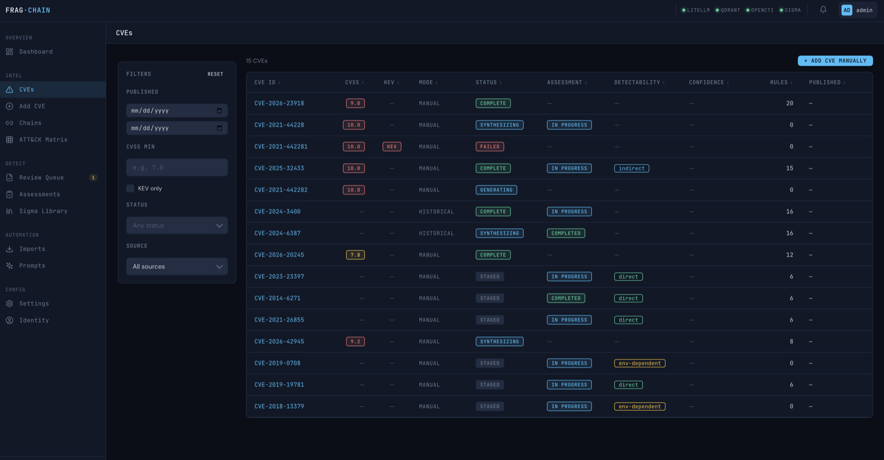Sort table by Detectability column

point(639,82)
